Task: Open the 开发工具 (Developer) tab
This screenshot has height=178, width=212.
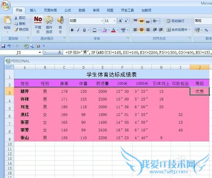Action: click(127, 10)
